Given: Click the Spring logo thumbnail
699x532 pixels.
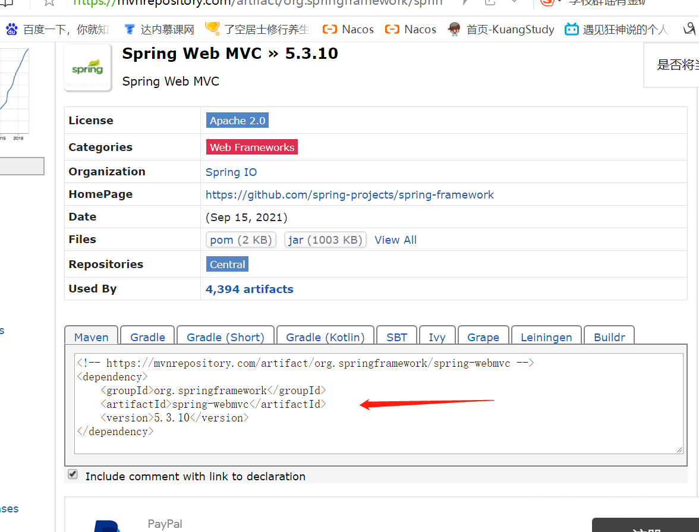Looking at the screenshot, I should pyautogui.click(x=87, y=68).
